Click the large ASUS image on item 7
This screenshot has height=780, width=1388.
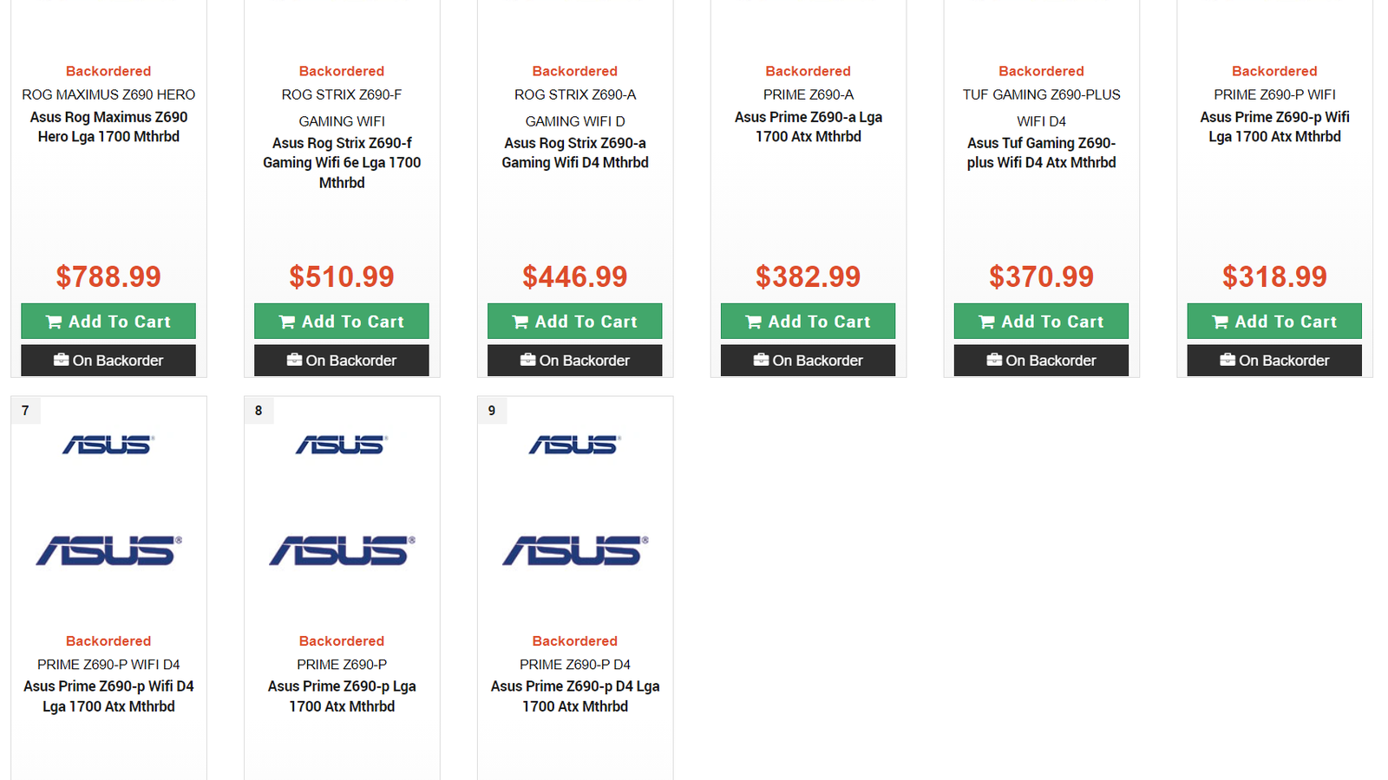click(108, 550)
